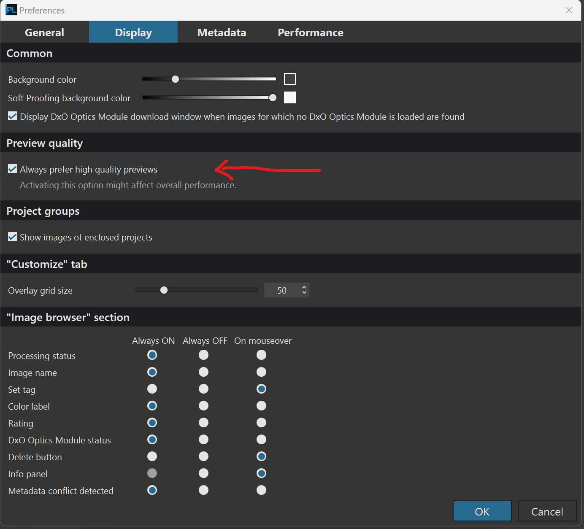This screenshot has height=529, width=584.
Task: Set Metadata conflict detected to Always OFF
Action: point(204,490)
